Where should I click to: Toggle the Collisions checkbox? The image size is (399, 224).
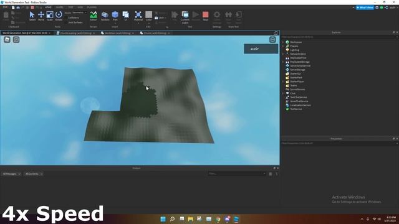pos(66,18)
